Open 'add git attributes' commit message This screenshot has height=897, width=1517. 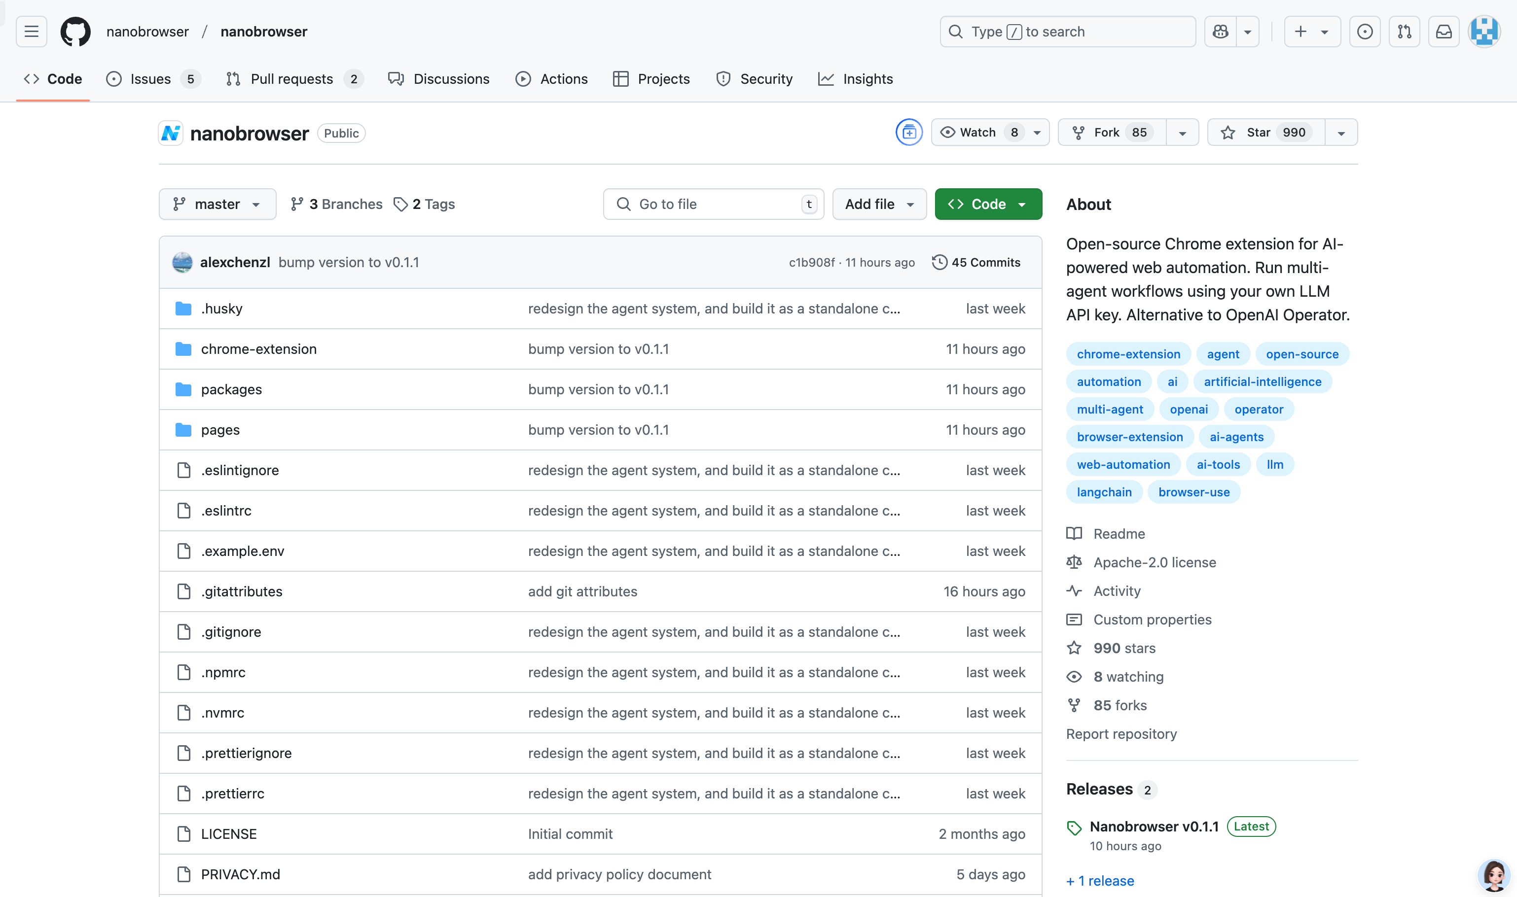(x=582, y=592)
